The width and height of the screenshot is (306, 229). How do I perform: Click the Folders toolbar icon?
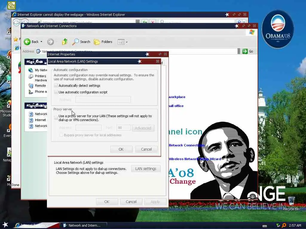[x=97, y=42]
